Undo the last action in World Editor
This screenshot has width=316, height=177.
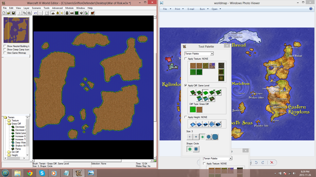tap(35, 13)
